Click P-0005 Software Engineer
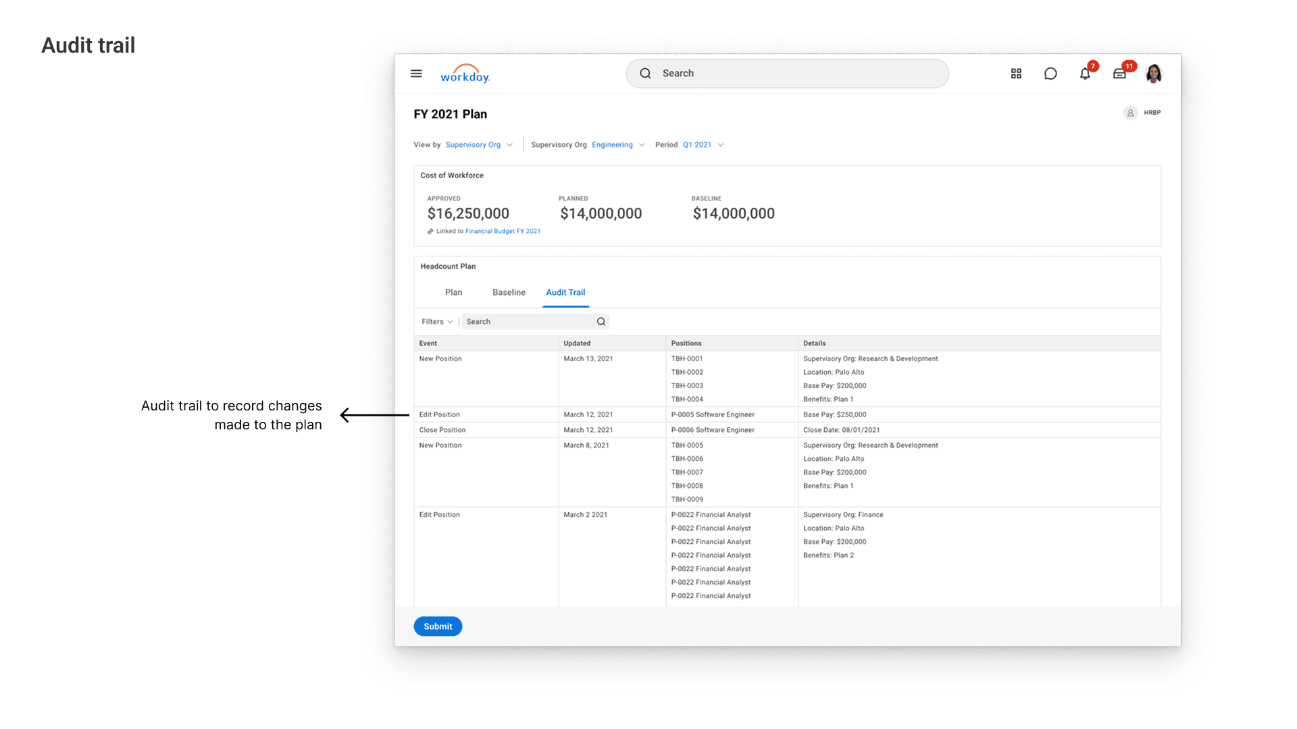 point(713,415)
